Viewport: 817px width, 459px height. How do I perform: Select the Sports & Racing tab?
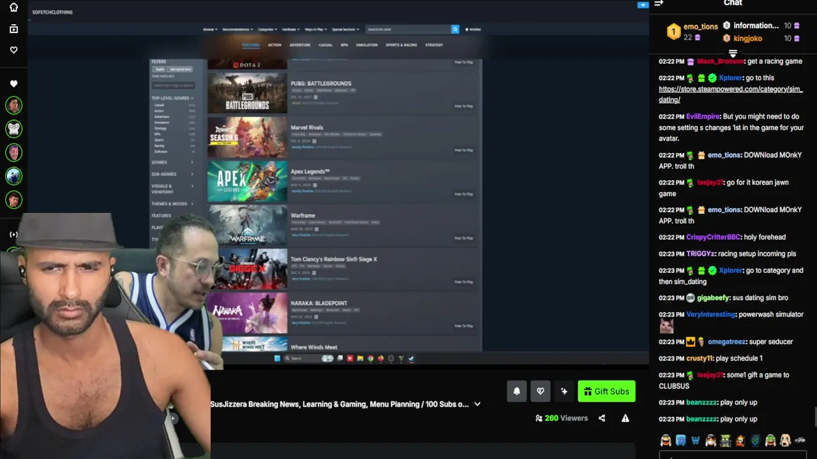(401, 45)
